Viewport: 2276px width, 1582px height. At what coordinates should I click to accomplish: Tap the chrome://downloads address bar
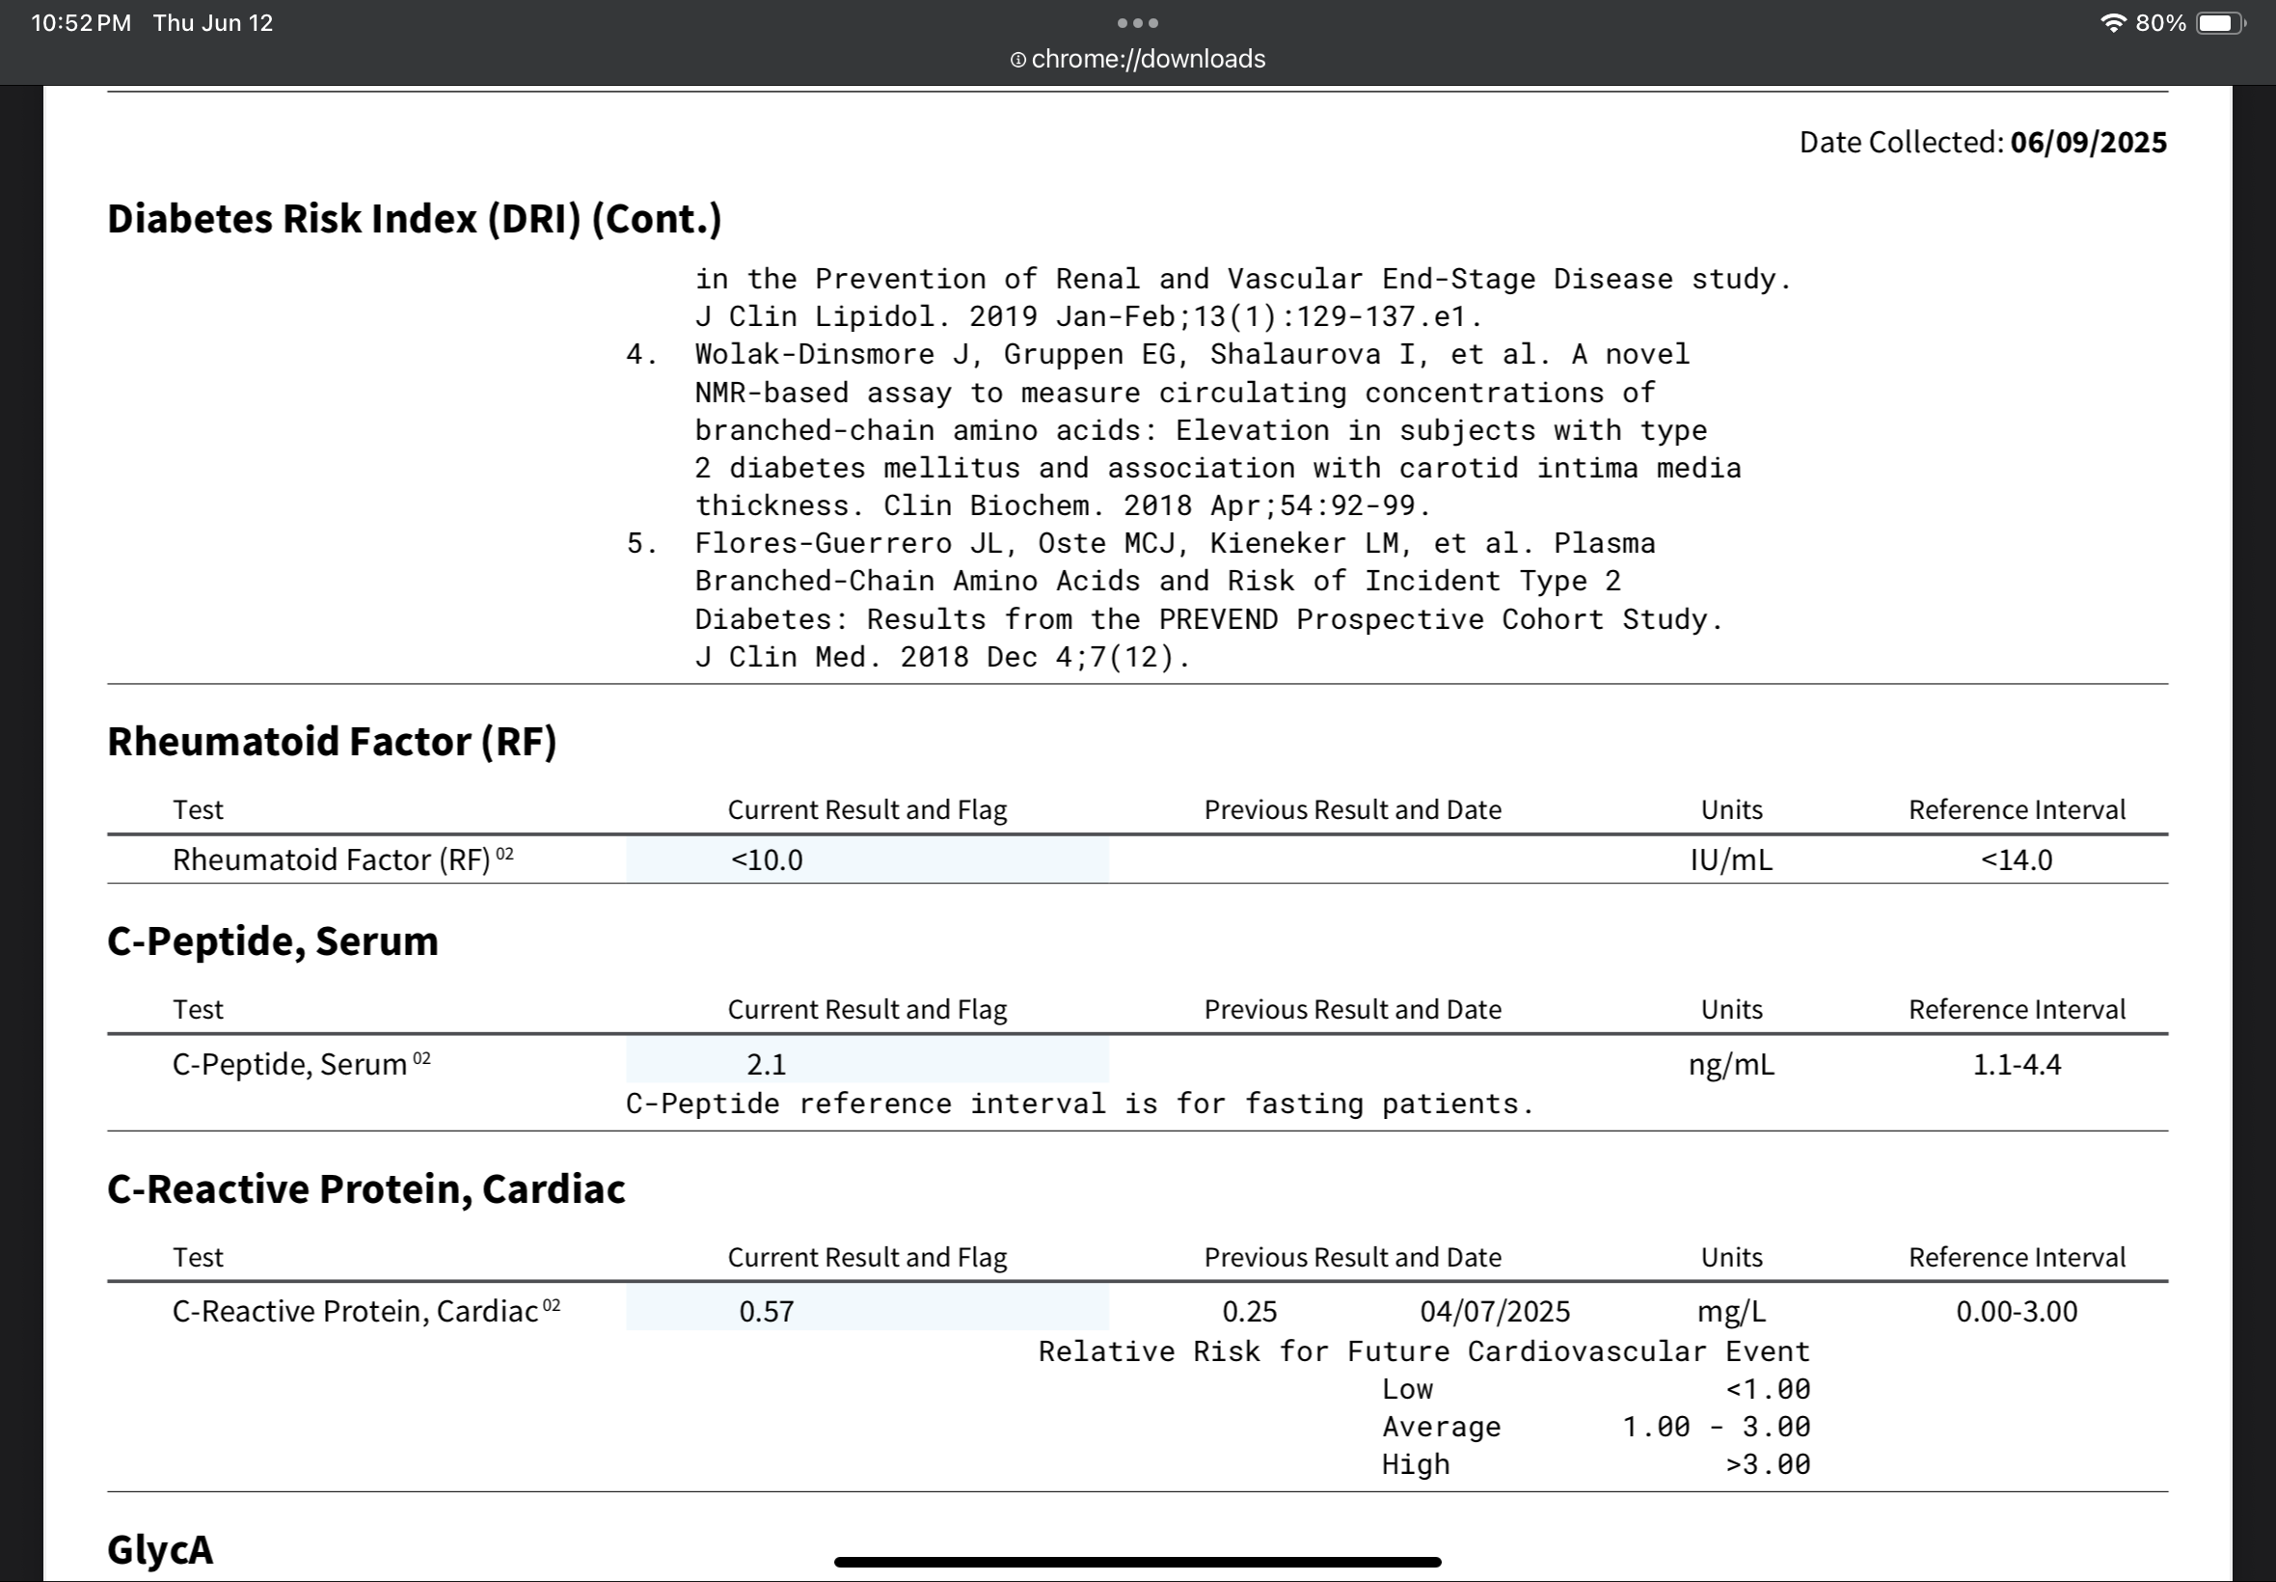click(x=1137, y=59)
